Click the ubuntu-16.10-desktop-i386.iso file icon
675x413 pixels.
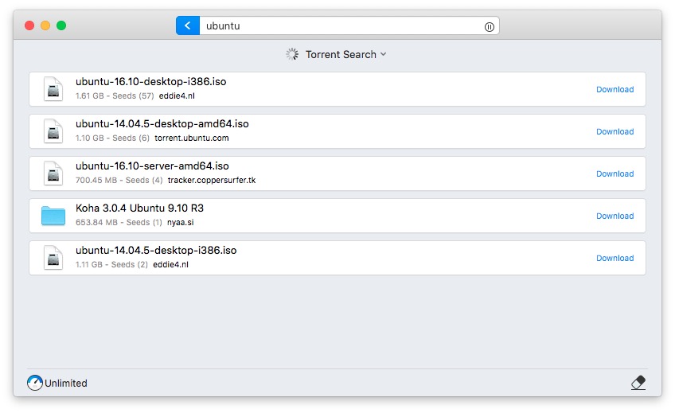pos(53,89)
